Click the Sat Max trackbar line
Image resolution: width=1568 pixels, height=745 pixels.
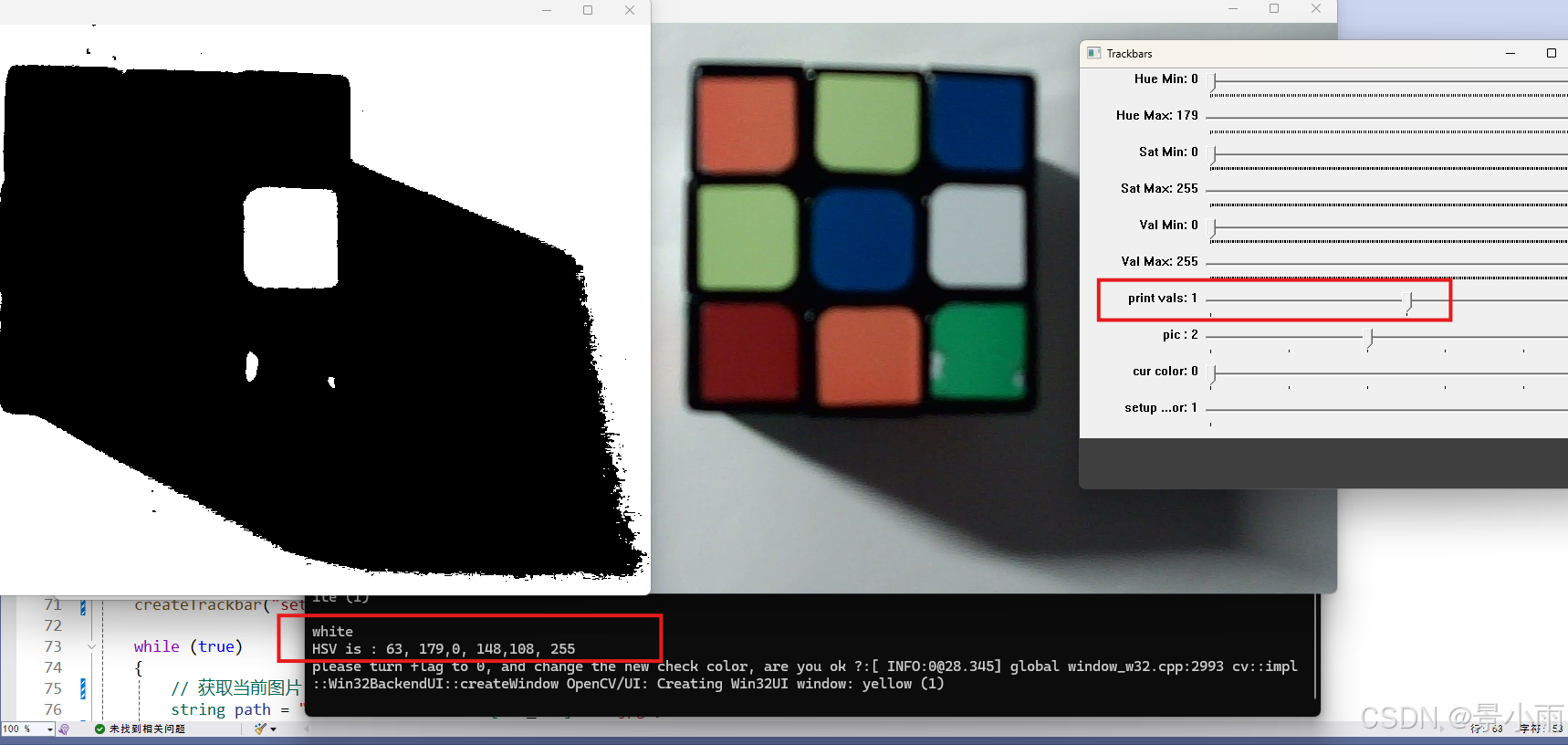[1387, 192]
